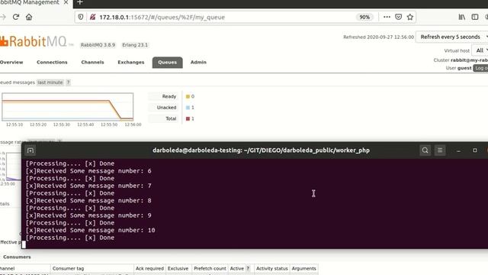The height and width of the screenshot is (275, 488).
Task: Reset the 90% zoom level indicator
Action: point(364,17)
